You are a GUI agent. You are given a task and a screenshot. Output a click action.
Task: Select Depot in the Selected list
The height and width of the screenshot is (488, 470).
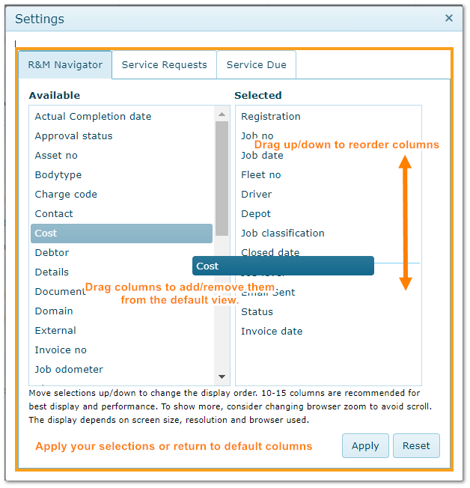[256, 214]
